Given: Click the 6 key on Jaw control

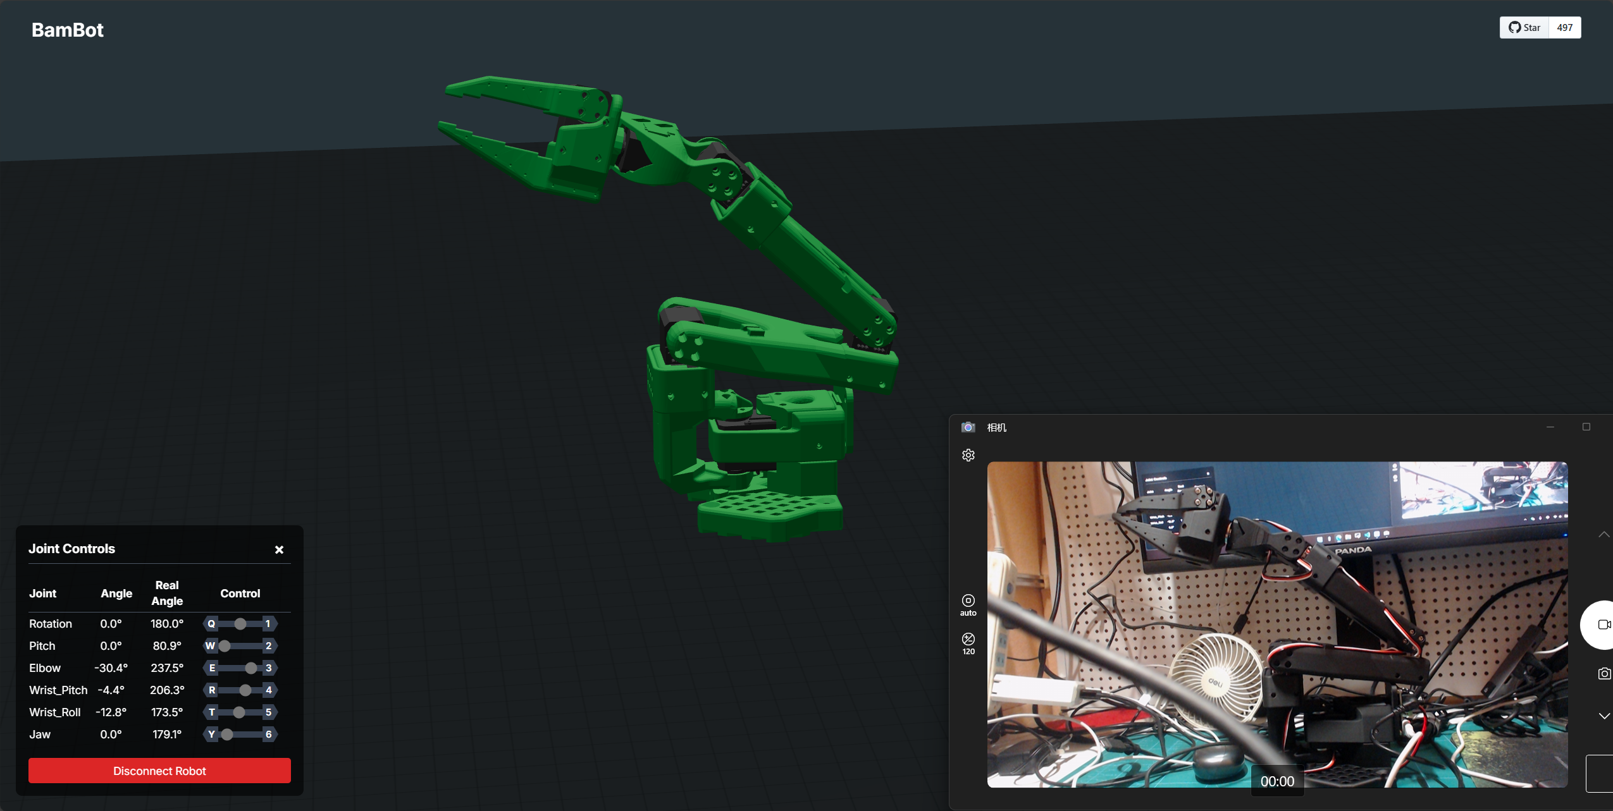Looking at the screenshot, I should pyautogui.click(x=269, y=735).
